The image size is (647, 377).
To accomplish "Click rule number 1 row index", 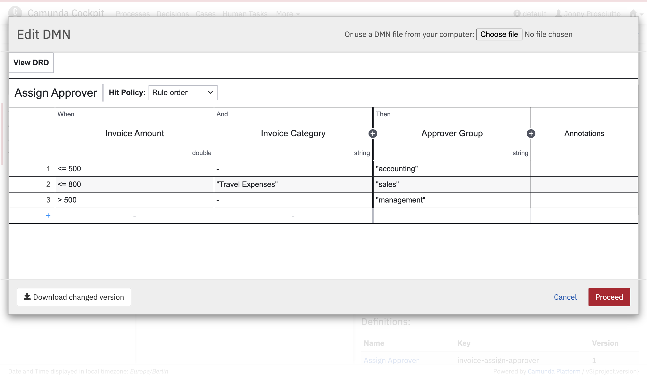I will tap(32, 169).
